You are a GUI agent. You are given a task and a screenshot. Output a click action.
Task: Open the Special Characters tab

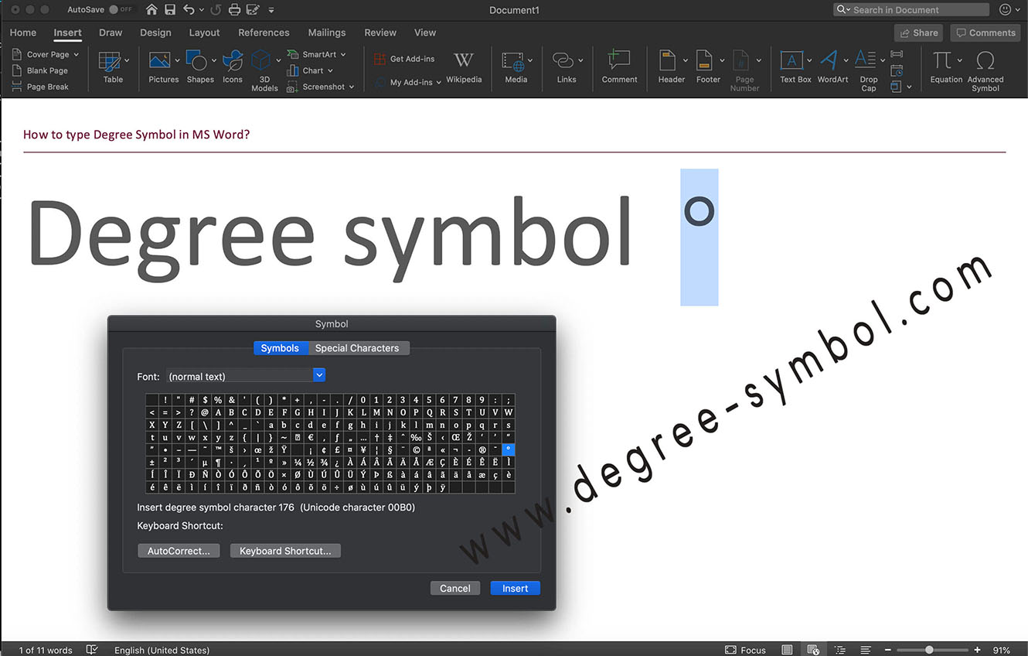[359, 347]
